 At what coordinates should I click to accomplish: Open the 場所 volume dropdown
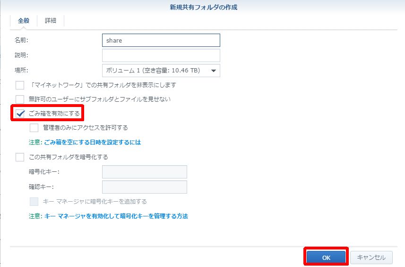coord(161,71)
